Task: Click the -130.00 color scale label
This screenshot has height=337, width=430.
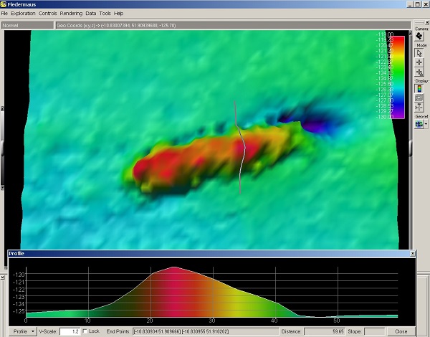Action: coord(385,117)
